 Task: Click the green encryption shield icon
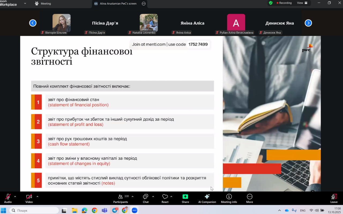point(271,3)
